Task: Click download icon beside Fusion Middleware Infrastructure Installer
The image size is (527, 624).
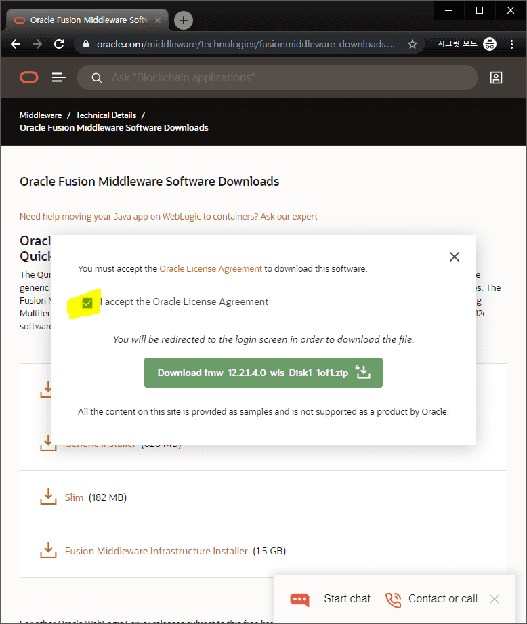Action: pos(48,550)
